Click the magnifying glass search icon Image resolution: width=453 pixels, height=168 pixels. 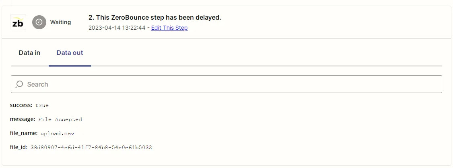tap(19, 84)
